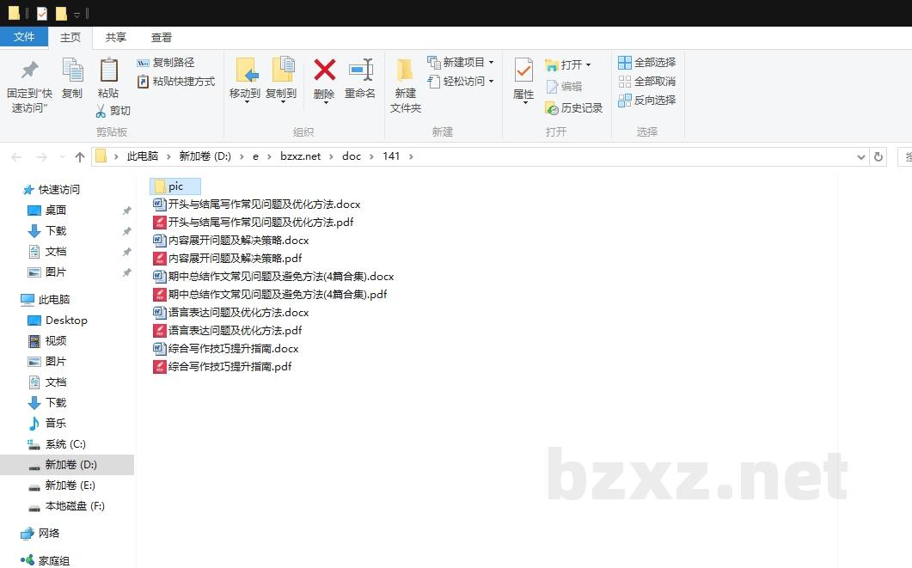
Task: Click the Refresh button beside address bar
Action: pyautogui.click(x=878, y=156)
